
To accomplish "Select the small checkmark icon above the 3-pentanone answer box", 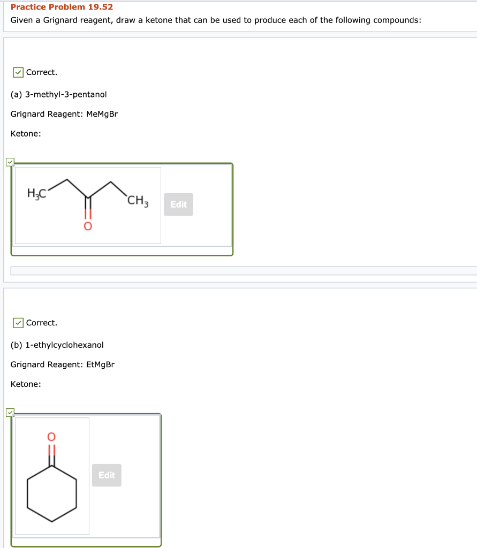I will (10, 162).
